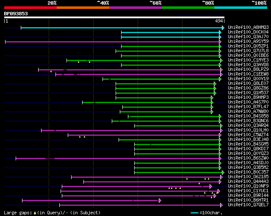The width and height of the screenshot is (271, 216).
Task: Open hit UniRef100_Q05ZP1
Action: point(248,46)
